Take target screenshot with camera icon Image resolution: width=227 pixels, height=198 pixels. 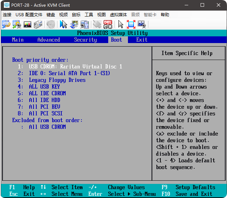pyautogui.click(x=38, y=24)
